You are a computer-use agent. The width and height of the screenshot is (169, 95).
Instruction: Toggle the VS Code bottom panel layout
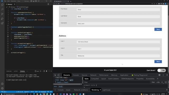pos(34,1)
